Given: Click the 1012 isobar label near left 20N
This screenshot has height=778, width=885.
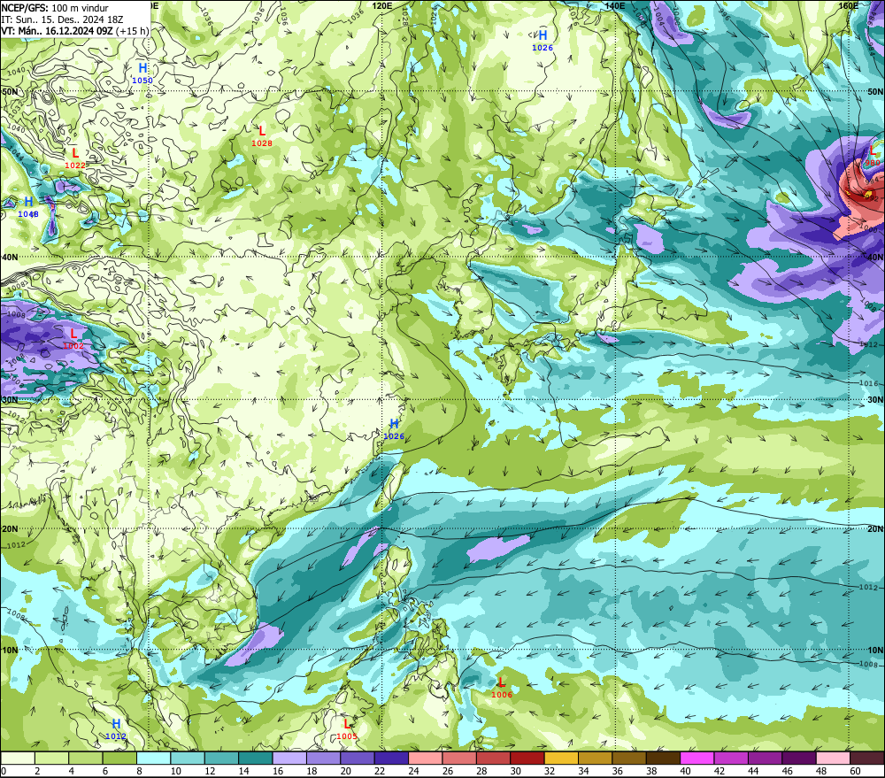Looking at the screenshot, I should tap(16, 545).
